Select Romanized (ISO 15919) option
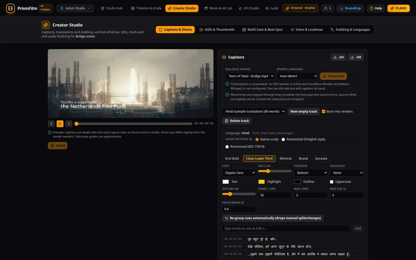Screen dimensions: 416x260 tap(227, 147)
